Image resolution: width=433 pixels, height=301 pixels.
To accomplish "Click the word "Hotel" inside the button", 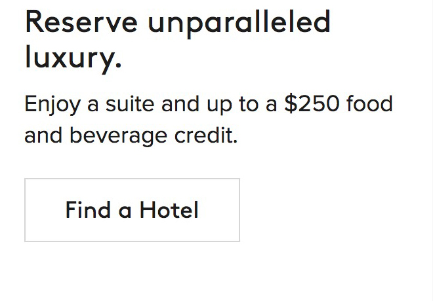I will pyautogui.click(x=169, y=210).
